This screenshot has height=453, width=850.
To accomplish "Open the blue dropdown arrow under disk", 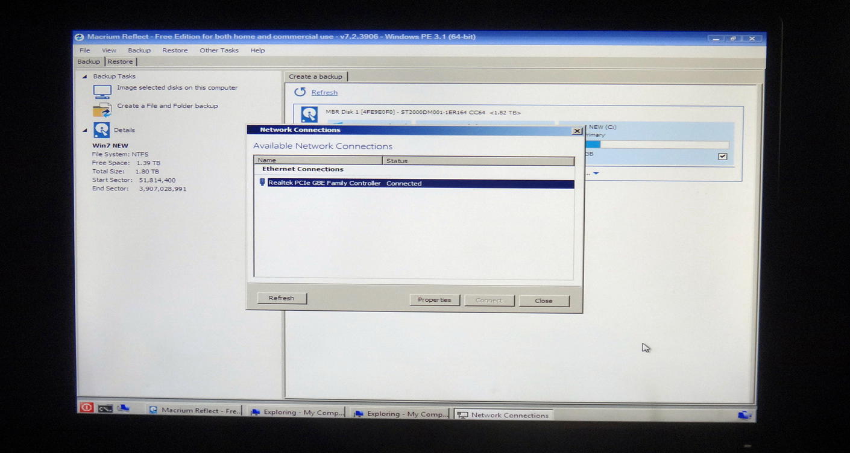I will [x=596, y=173].
